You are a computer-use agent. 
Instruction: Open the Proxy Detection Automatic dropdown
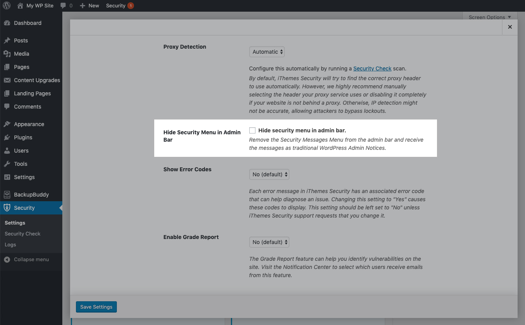(x=267, y=52)
